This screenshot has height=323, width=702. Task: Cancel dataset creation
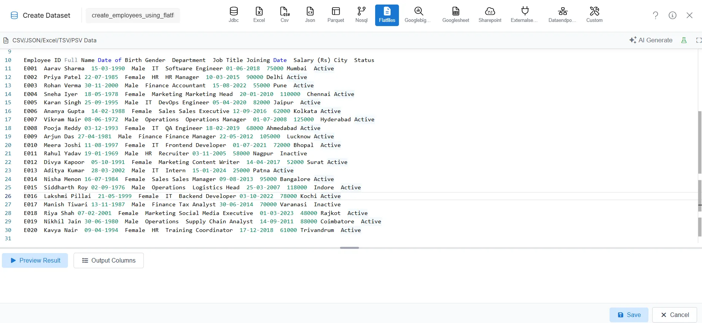pos(674,315)
